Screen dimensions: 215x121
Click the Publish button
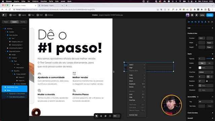210,15
